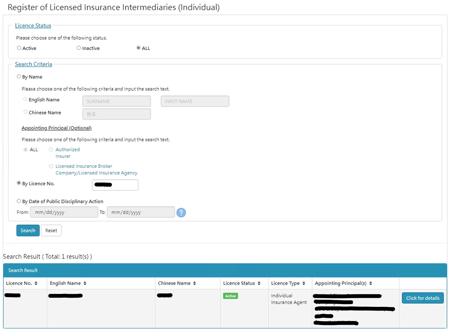Focus the SURNAME input field
Image resolution: width=449 pixels, height=330 pixels.
116,101
